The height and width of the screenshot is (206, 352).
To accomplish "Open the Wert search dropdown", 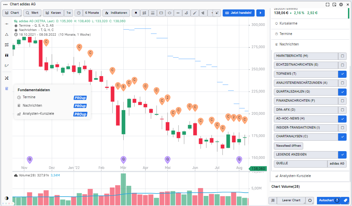I will [32, 13].
